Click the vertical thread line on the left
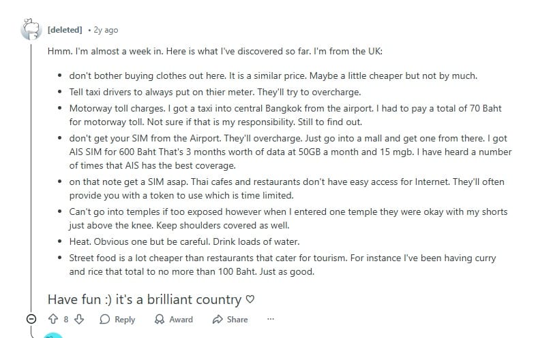Screen dimensions: 553x338 (31, 170)
